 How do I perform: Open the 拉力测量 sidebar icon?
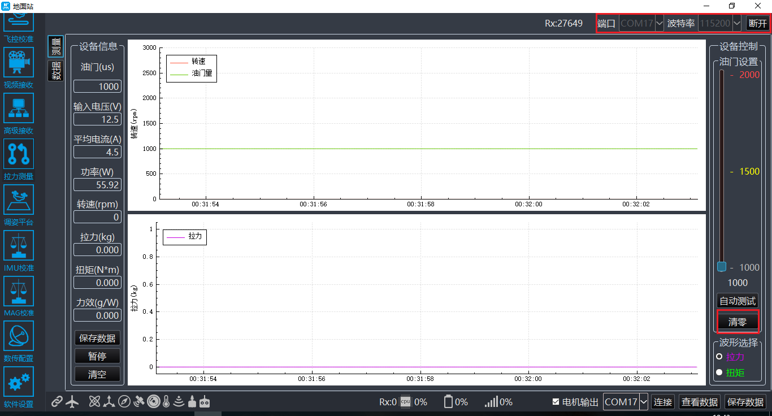click(19, 154)
